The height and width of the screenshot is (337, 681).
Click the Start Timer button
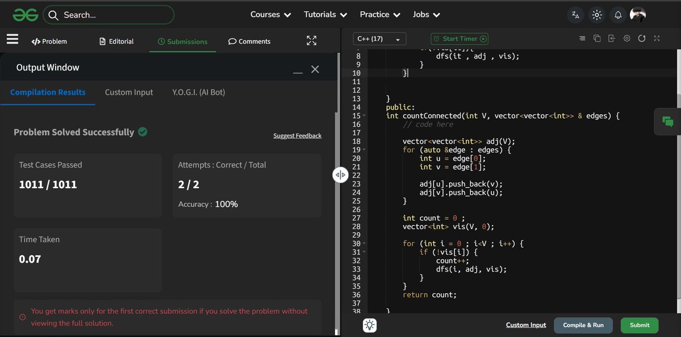coord(459,39)
